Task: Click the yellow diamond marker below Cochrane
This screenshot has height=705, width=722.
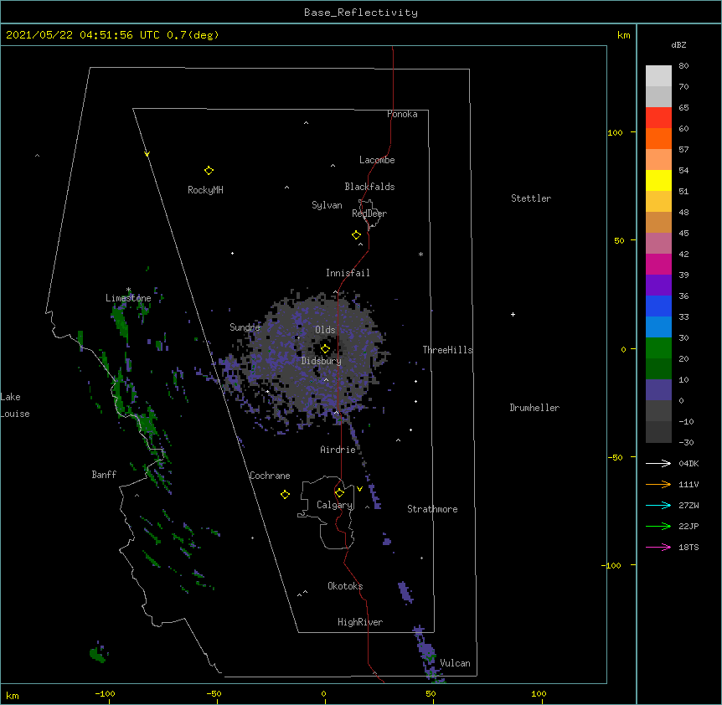Action: coord(285,495)
